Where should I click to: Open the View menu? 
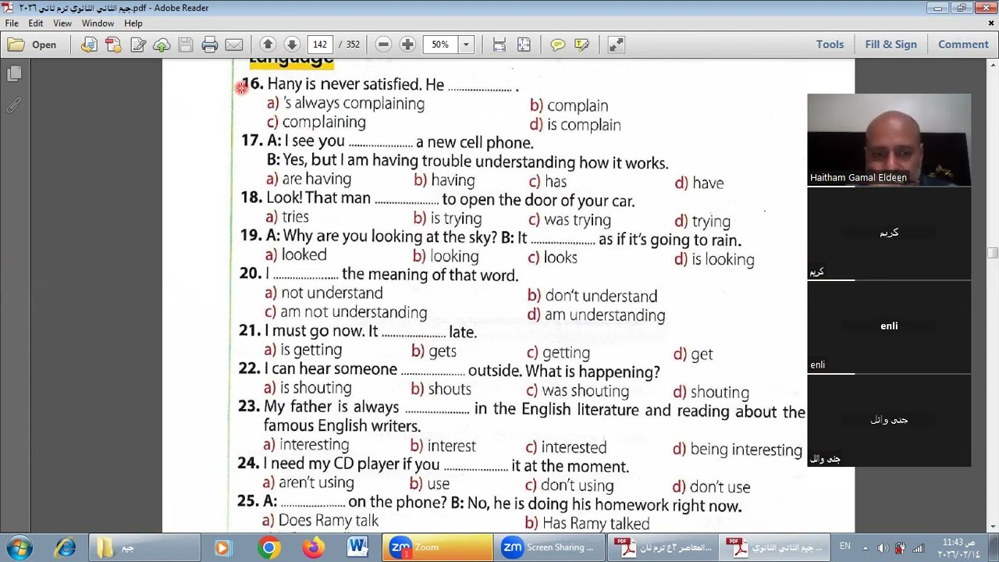coord(62,23)
